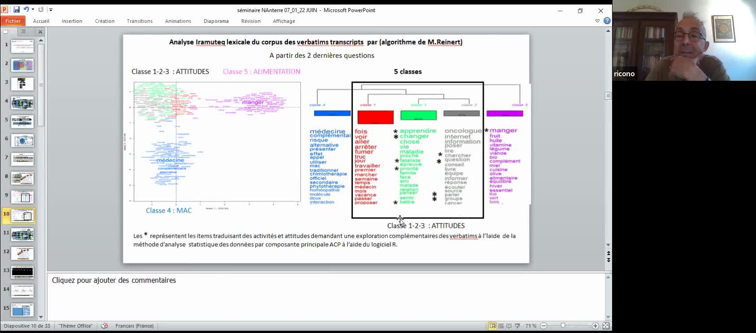Click the Français (France) language button
Image resolution: width=756 pixels, height=333 pixels.
[134, 326]
